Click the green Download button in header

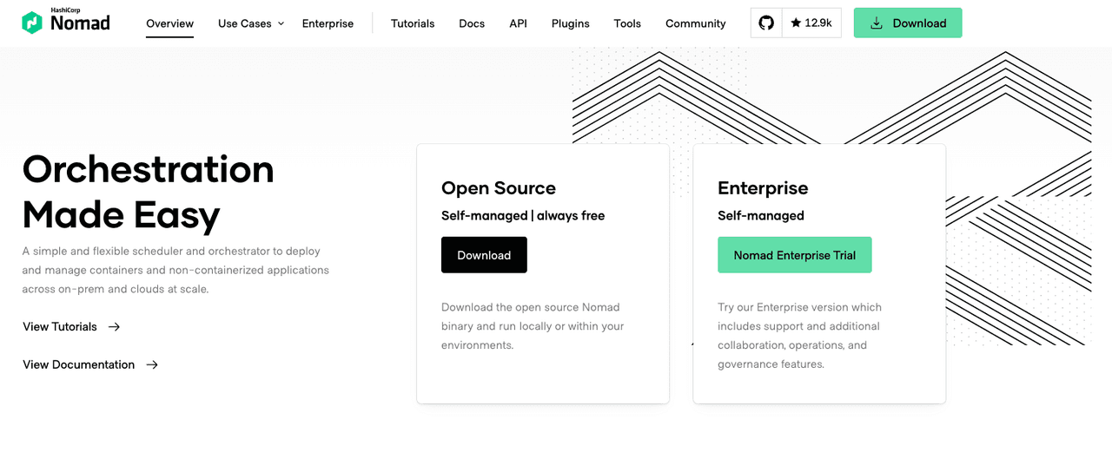tap(908, 23)
